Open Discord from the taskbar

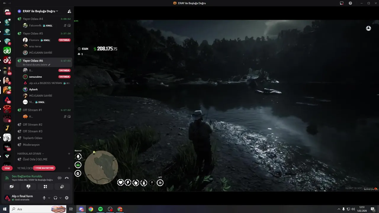(x=81, y=209)
